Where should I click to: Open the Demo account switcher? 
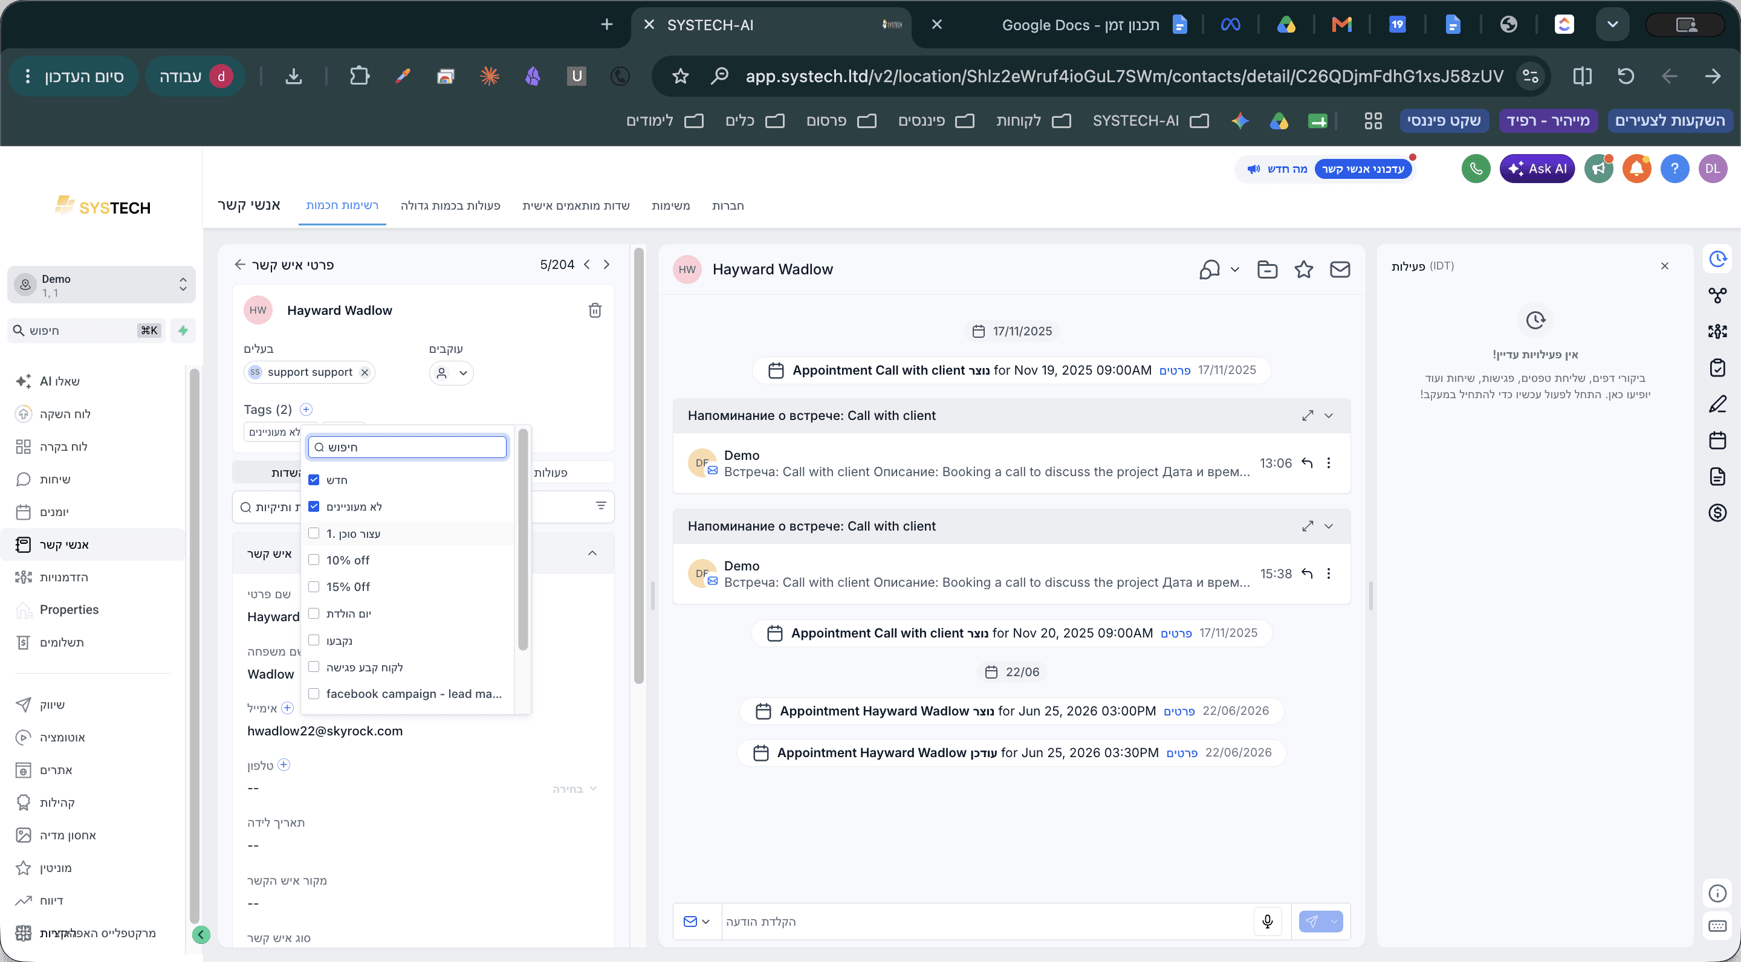click(102, 285)
